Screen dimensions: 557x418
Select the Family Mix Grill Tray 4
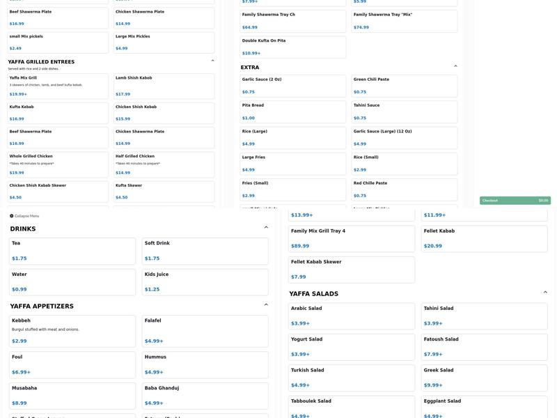click(352, 238)
